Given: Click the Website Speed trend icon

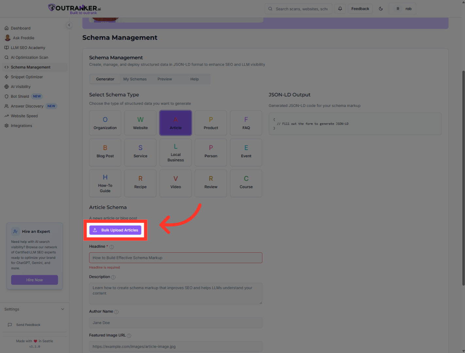Looking at the screenshot, I should point(7,116).
